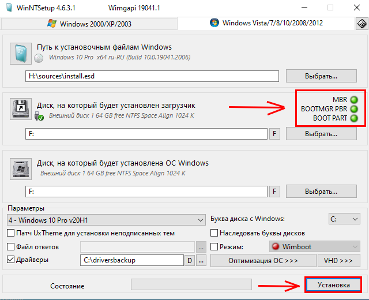Click the Состояние status label

click(x=67, y=286)
